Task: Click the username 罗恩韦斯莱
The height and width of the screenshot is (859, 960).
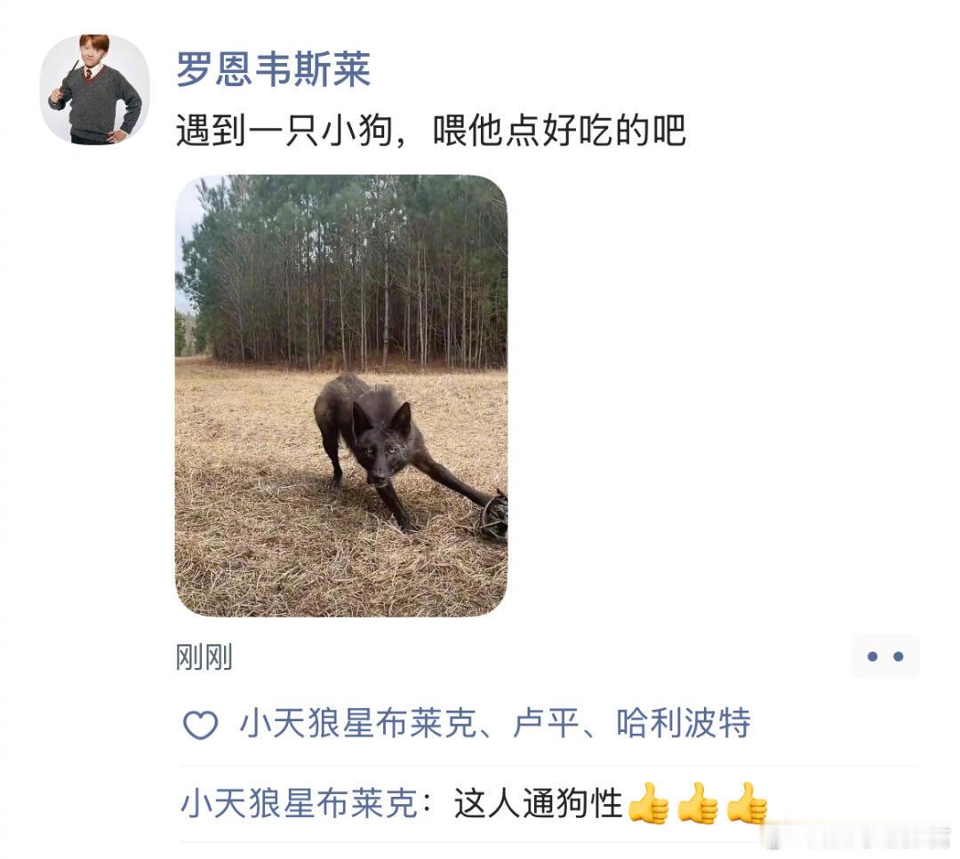Action: [x=273, y=69]
